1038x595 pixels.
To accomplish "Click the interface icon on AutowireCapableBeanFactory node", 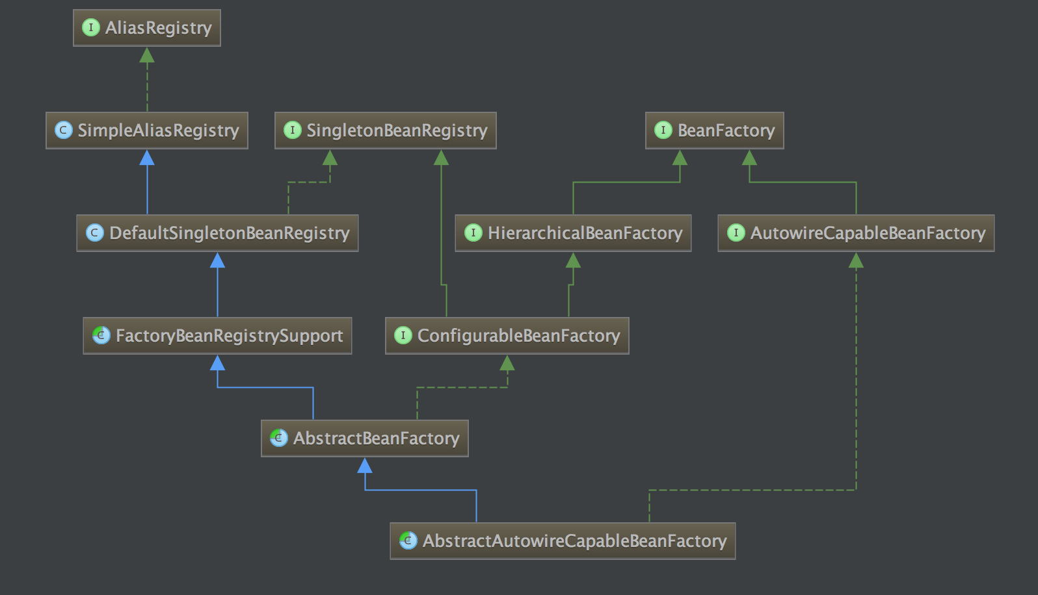I will (x=736, y=233).
